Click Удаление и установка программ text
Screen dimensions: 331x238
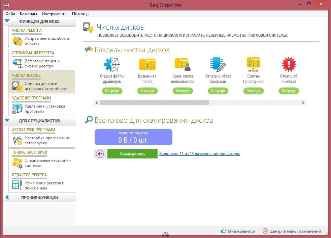coord(45,109)
